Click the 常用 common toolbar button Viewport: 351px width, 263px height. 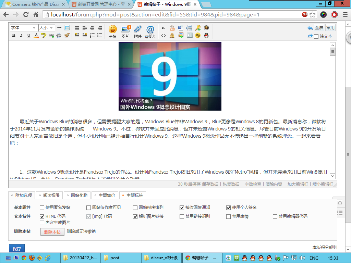[x=330, y=27]
